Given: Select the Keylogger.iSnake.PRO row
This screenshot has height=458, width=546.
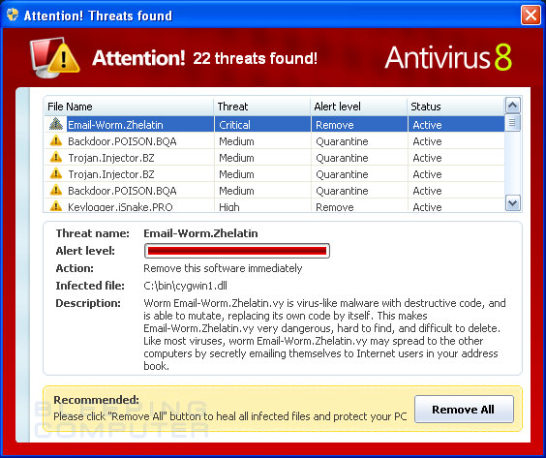Looking at the screenshot, I should 274,206.
